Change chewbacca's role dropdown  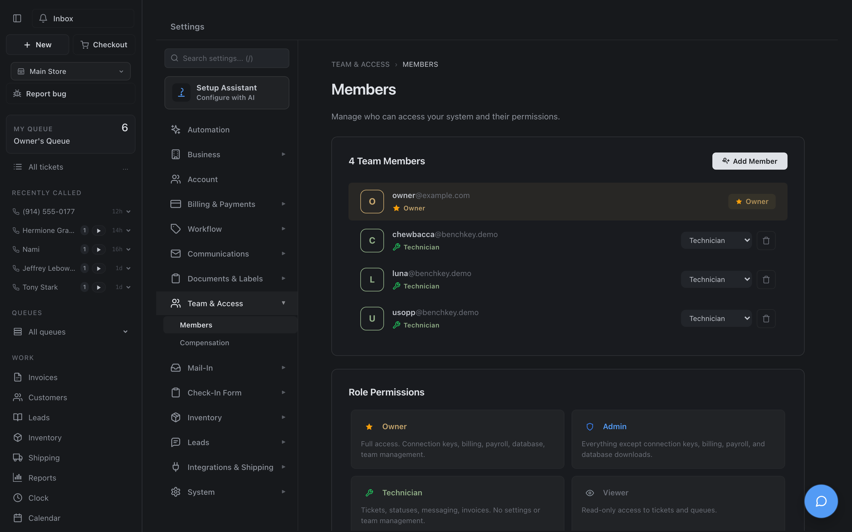[x=716, y=240]
